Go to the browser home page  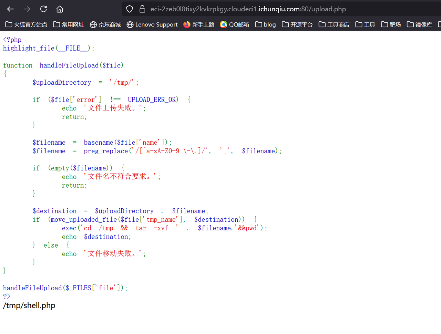(x=60, y=9)
